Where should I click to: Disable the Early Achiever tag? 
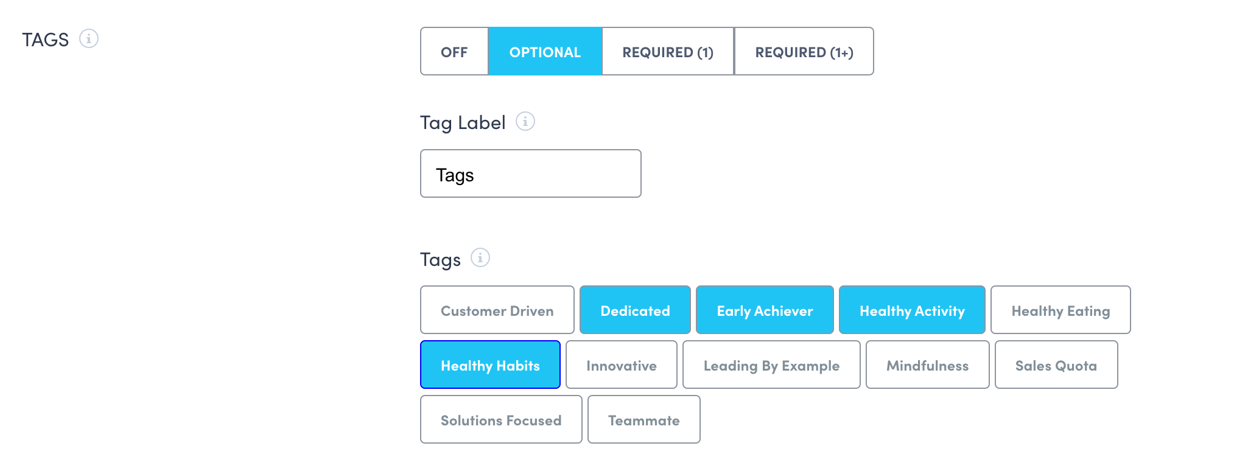[x=765, y=310]
